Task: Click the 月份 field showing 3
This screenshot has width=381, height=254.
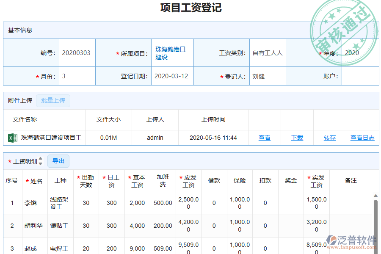Action: tap(77, 76)
